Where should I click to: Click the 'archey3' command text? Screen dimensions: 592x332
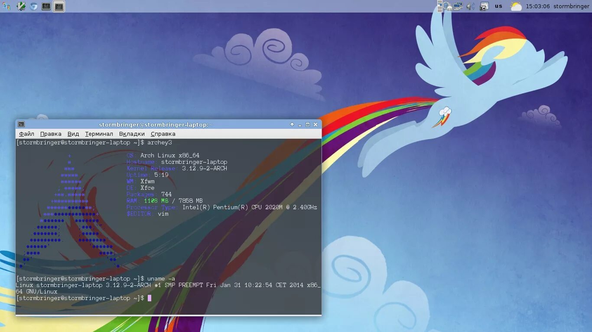159,143
